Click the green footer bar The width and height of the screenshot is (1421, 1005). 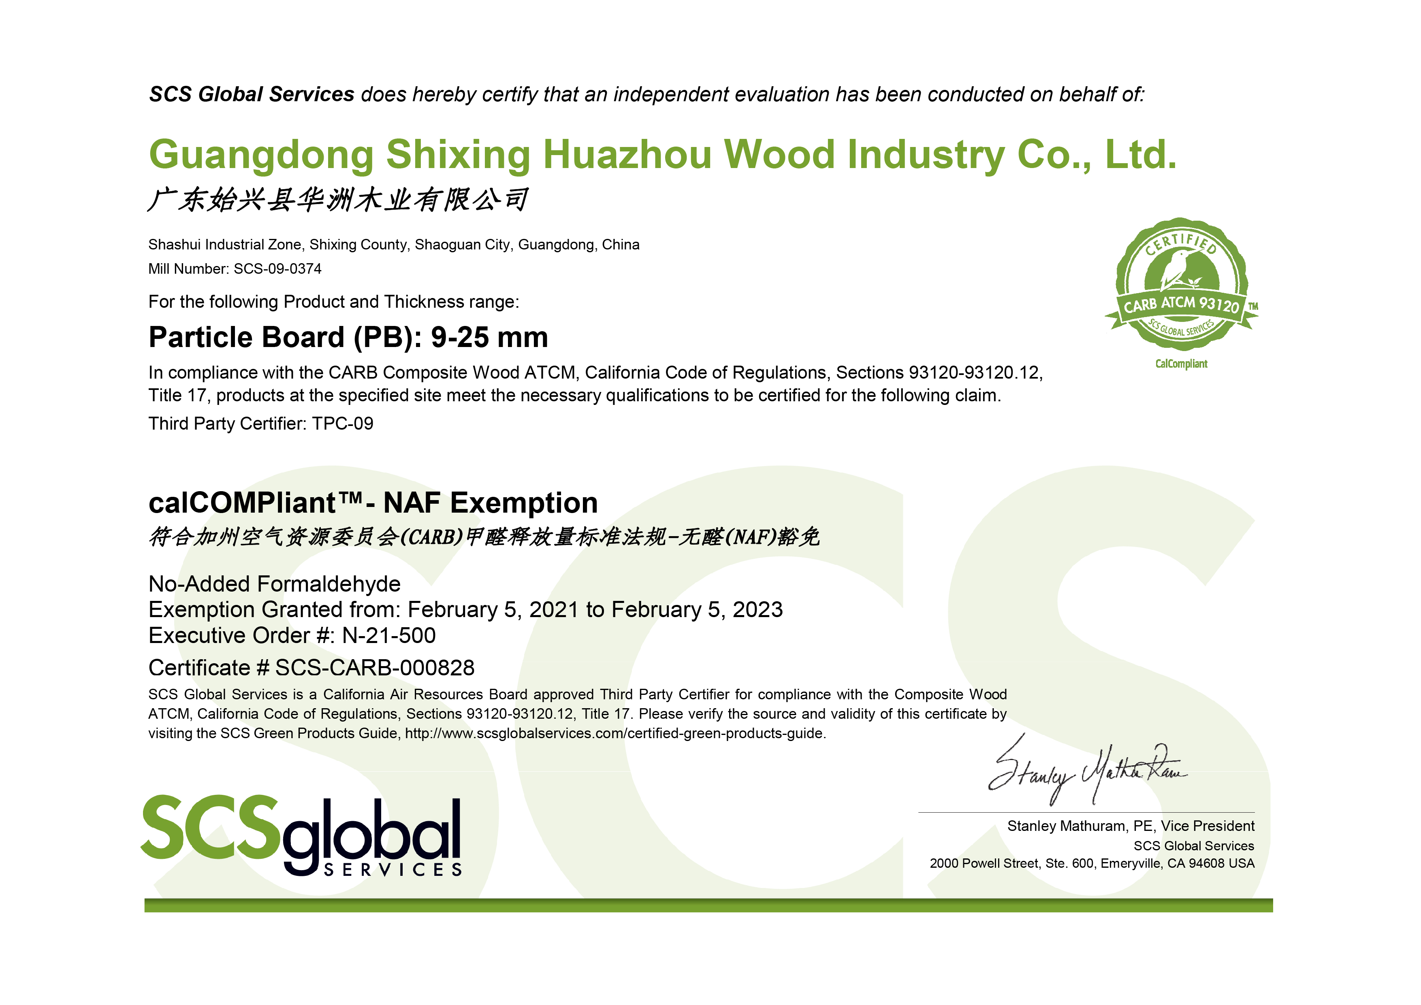coord(708,905)
